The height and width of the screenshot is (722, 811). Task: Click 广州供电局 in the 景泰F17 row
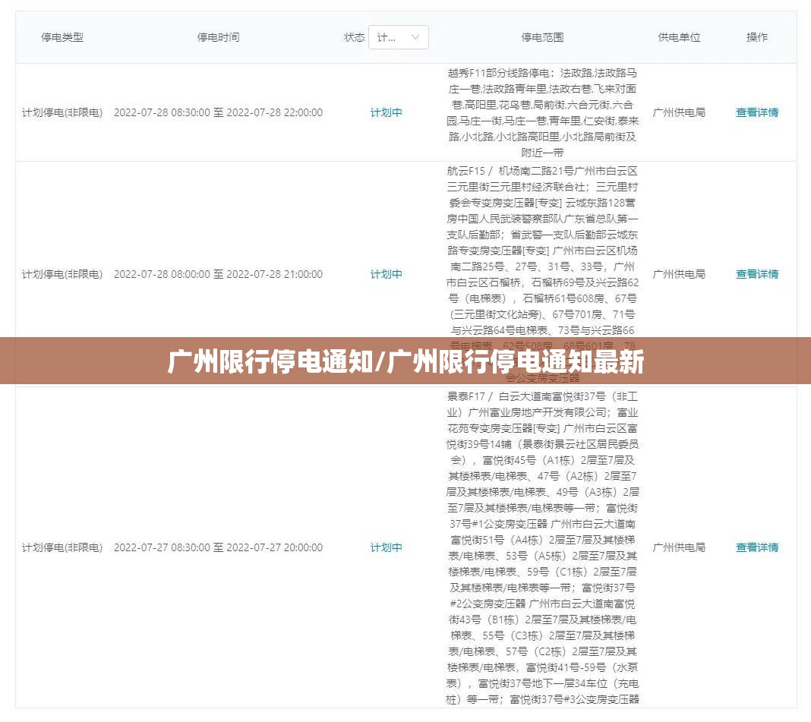pos(679,547)
